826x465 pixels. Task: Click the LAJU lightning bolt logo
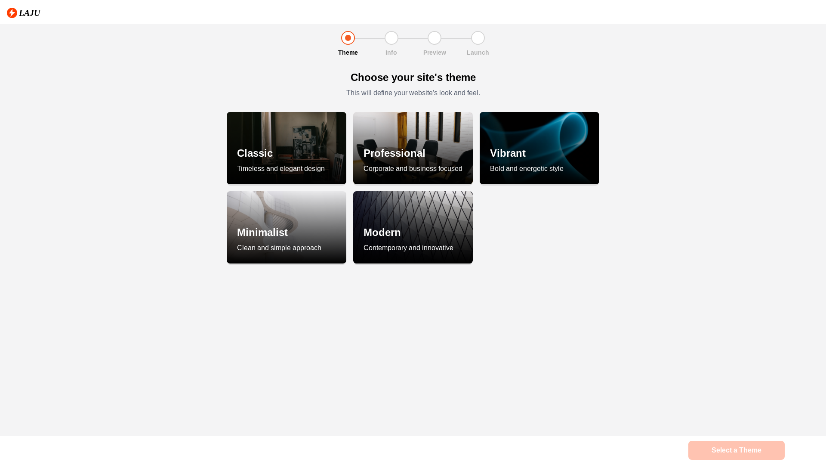(x=12, y=13)
